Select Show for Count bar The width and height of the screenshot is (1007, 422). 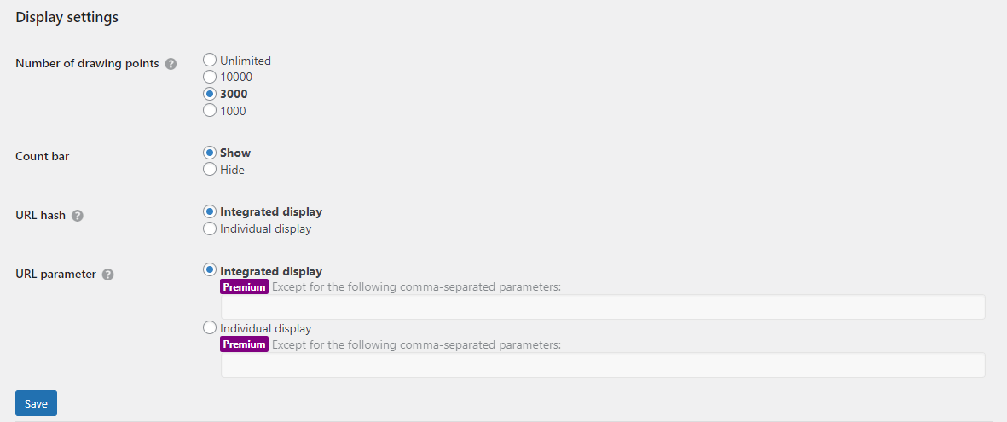point(210,153)
